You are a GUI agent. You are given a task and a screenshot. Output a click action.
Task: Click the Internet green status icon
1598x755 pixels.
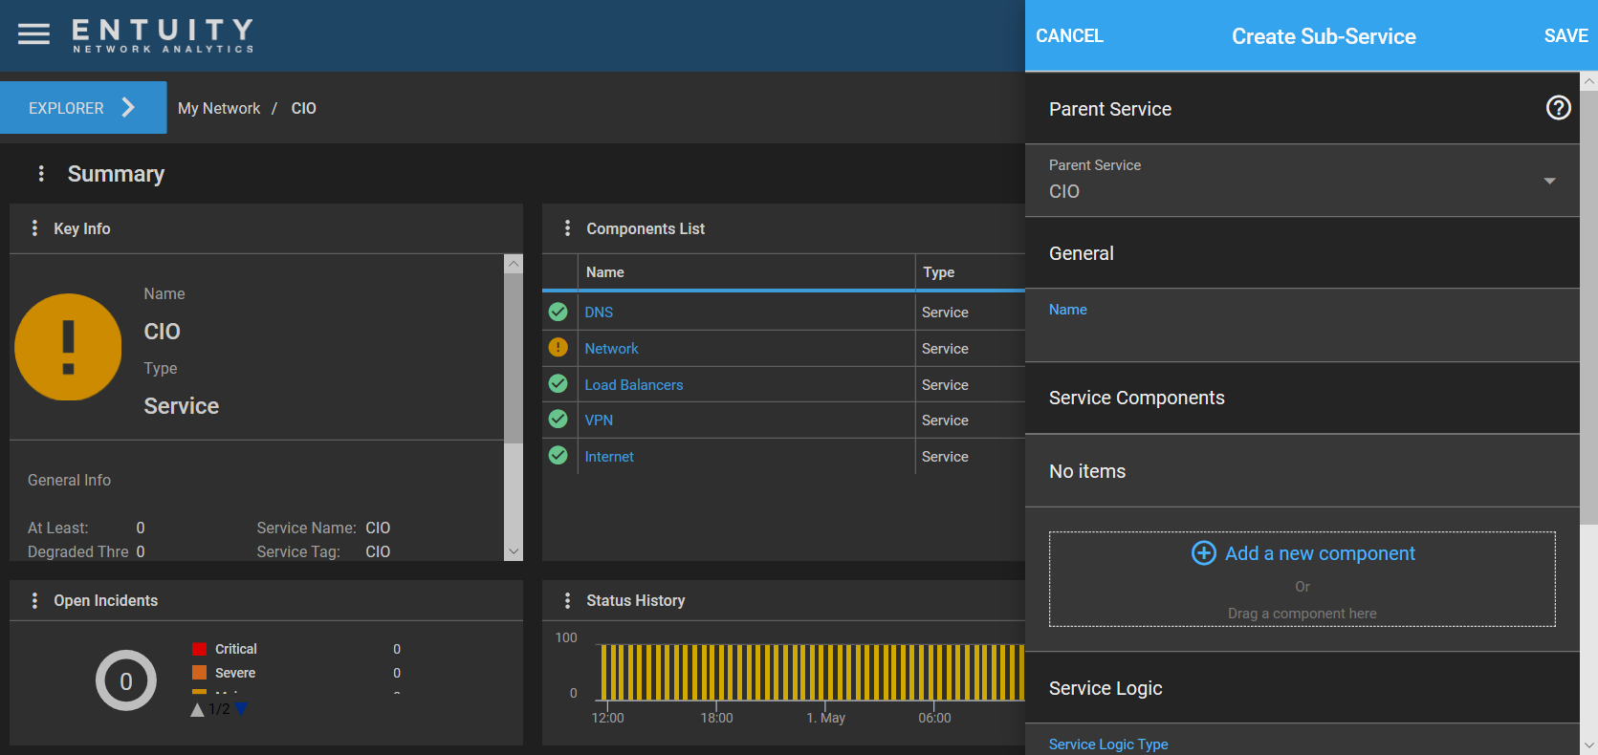(558, 456)
